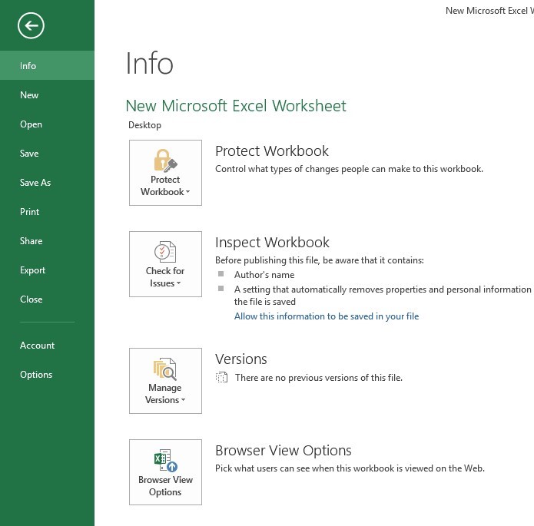Choose Save in the left sidebar
The width and height of the screenshot is (534, 526).
29,154
